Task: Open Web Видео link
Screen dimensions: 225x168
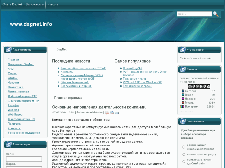Action: 15,115
